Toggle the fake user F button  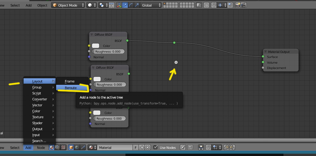tap(136, 147)
